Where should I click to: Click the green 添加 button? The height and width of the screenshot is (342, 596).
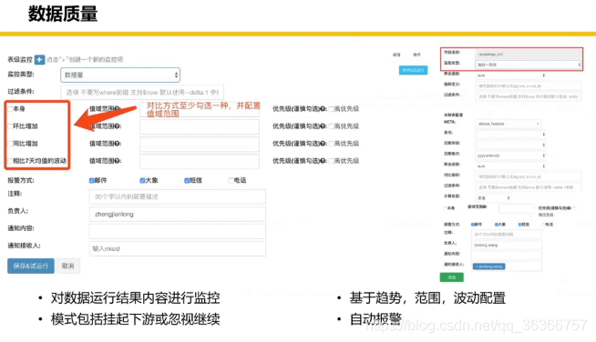pos(452,277)
